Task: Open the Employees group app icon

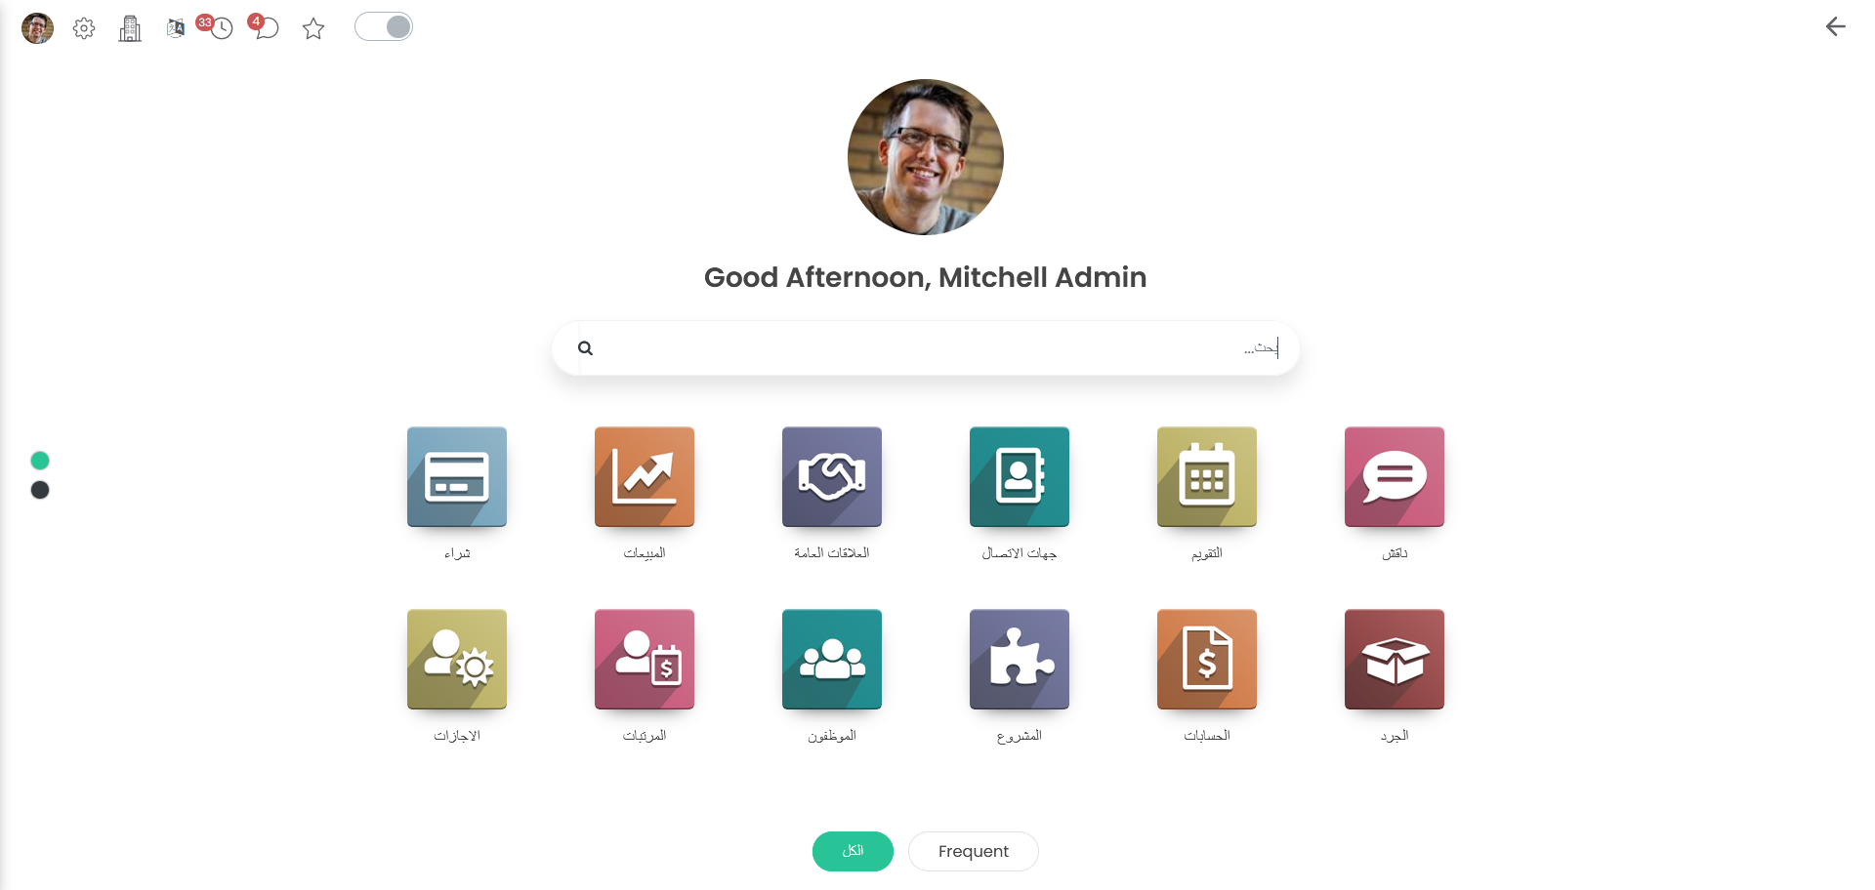Action: point(832,660)
